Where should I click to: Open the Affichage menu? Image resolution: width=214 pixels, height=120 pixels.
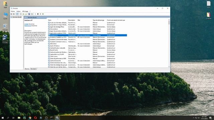pyautogui.click(x=25, y=11)
